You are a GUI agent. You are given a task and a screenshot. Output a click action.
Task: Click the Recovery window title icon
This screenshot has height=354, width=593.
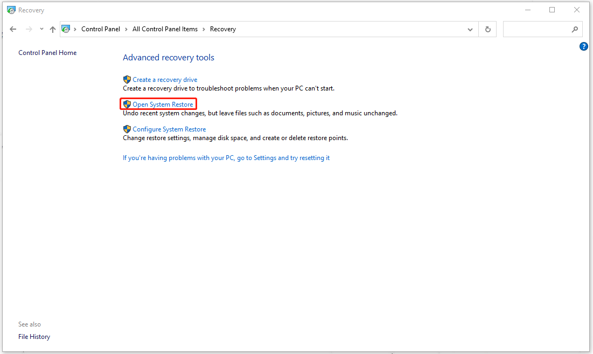[11, 10]
